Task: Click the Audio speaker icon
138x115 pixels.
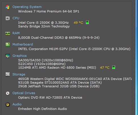Action: point(8,105)
